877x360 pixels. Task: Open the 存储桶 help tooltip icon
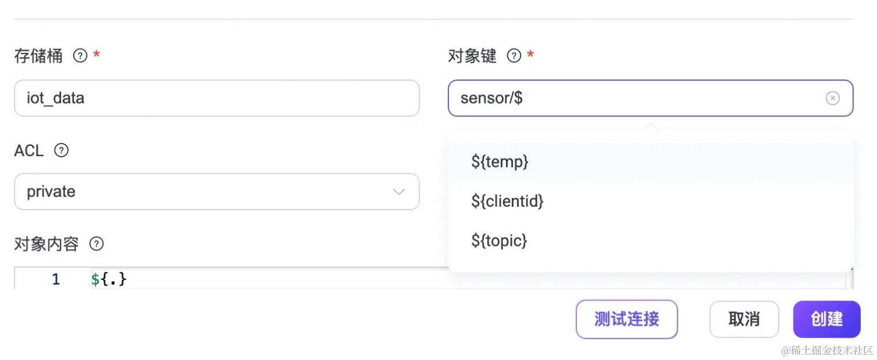click(80, 55)
